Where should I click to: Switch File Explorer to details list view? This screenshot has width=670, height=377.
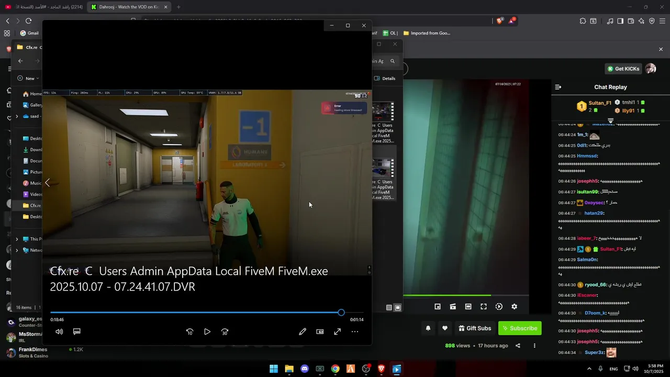pyautogui.click(x=389, y=308)
